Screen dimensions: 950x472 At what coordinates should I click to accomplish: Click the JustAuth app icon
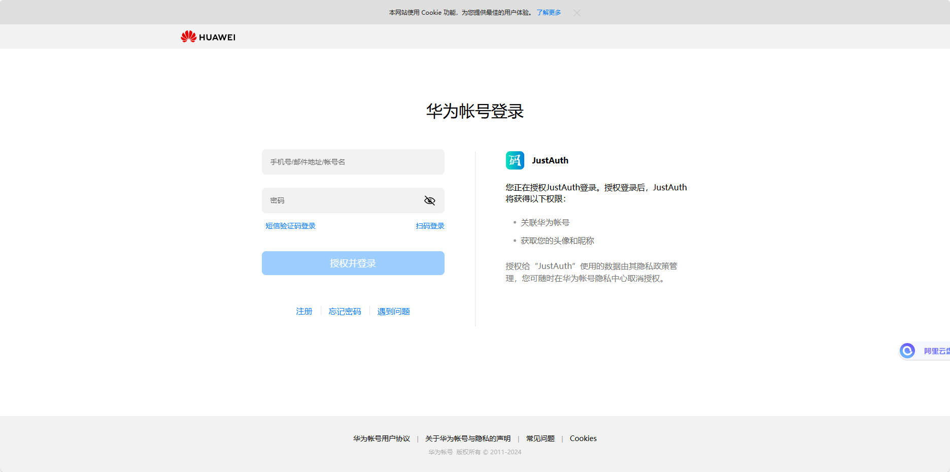pyautogui.click(x=515, y=160)
